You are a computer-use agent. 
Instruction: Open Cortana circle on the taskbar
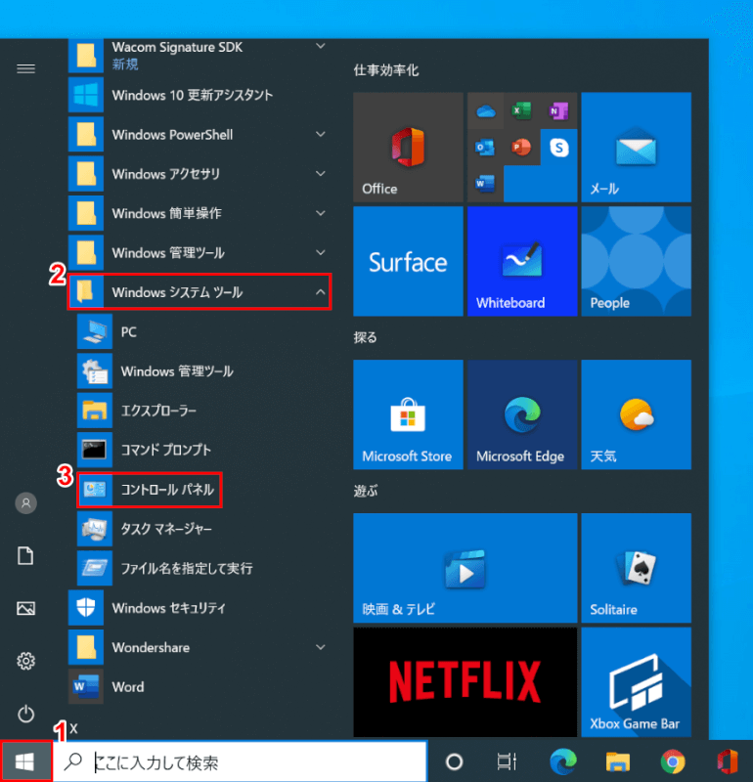click(454, 761)
